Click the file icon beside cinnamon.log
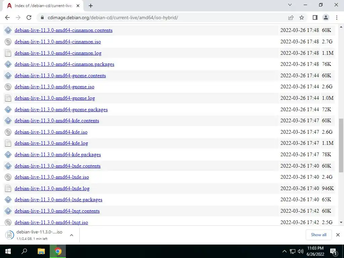The width and height of the screenshot is (344, 258). point(8,53)
